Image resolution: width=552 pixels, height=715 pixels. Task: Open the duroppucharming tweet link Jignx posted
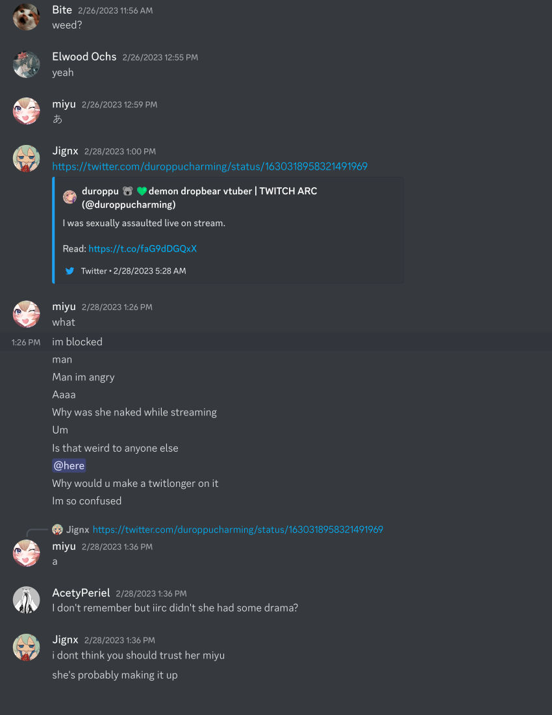click(210, 166)
